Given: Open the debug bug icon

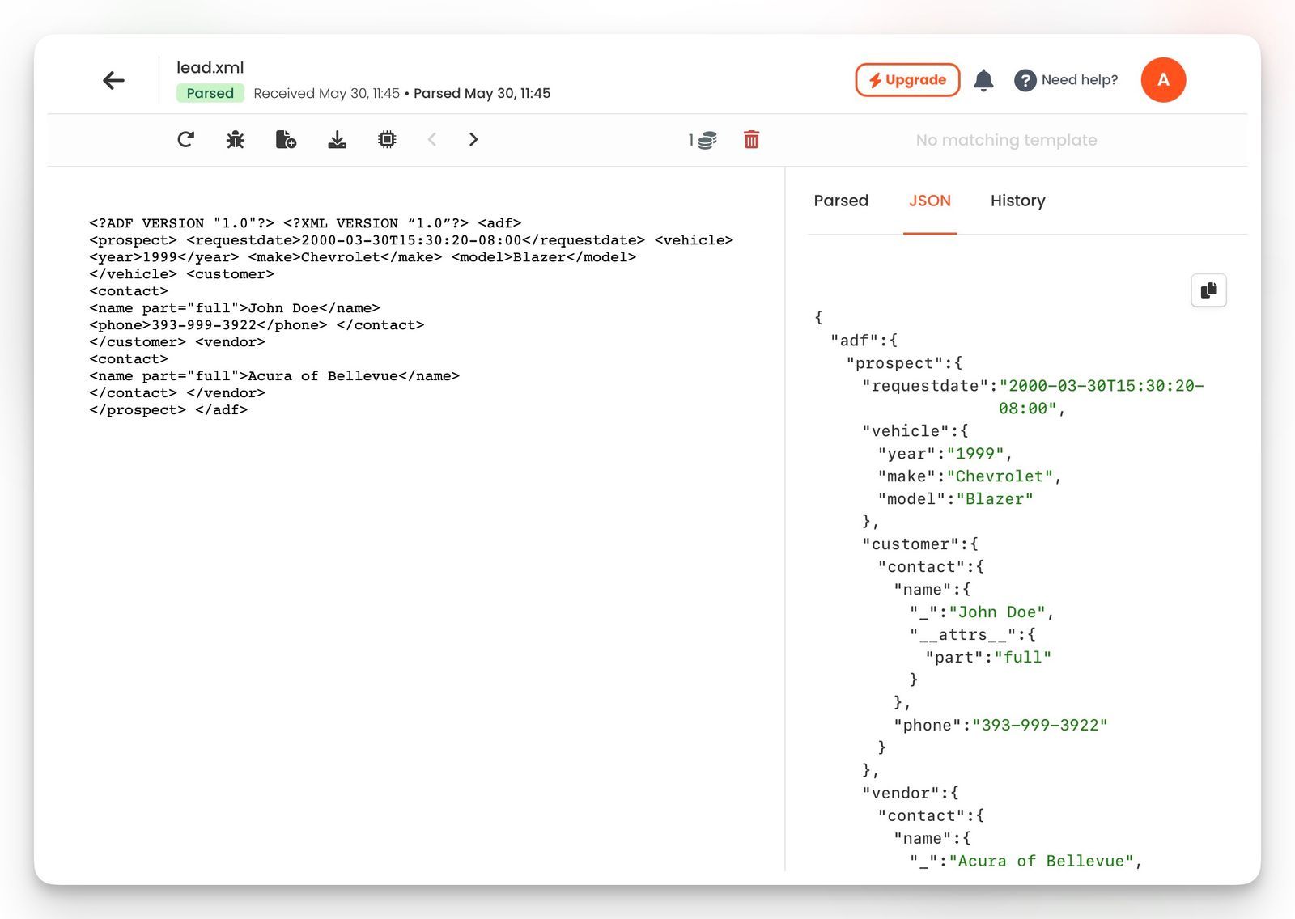Looking at the screenshot, I should click(236, 140).
